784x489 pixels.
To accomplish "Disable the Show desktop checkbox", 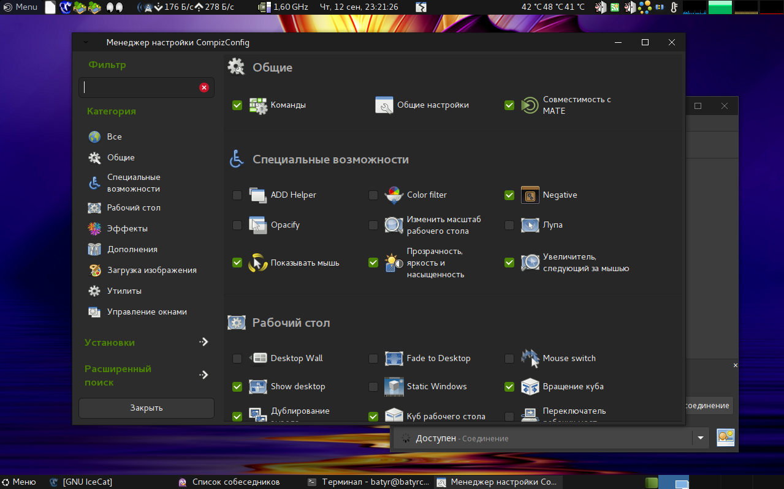I will pyautogui.click(x=237, y=387).
